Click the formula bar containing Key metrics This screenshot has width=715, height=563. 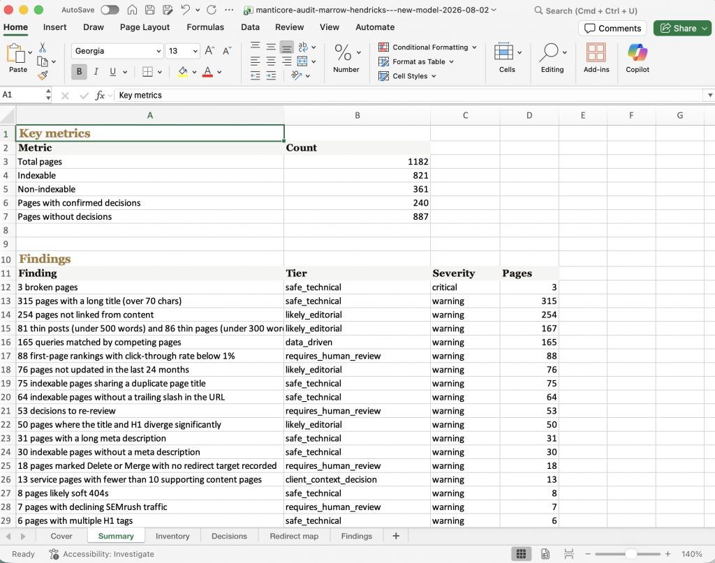tap(408, 95)
